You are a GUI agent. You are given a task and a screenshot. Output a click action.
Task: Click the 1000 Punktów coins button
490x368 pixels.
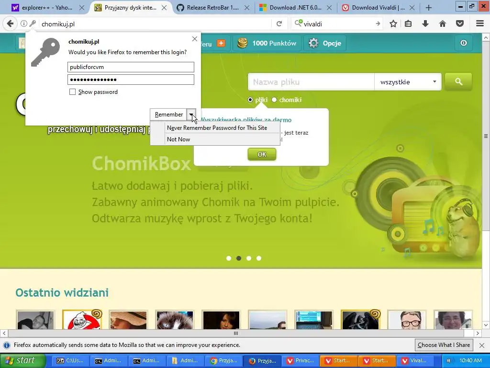coord(267,43)
